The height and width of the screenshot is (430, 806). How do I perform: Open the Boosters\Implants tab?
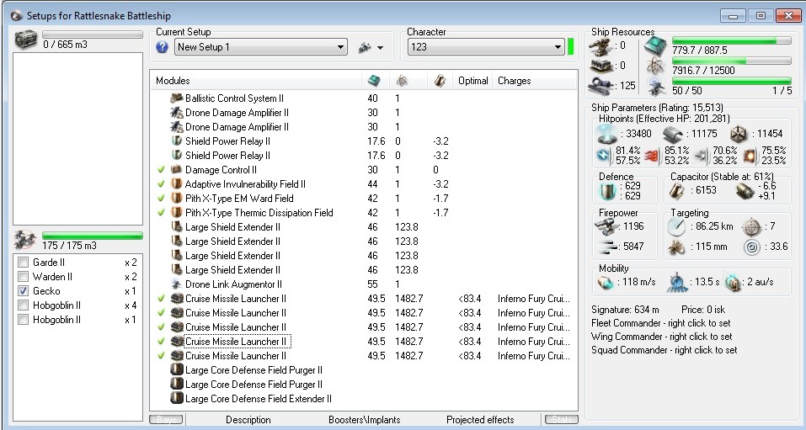pos(365,420)
